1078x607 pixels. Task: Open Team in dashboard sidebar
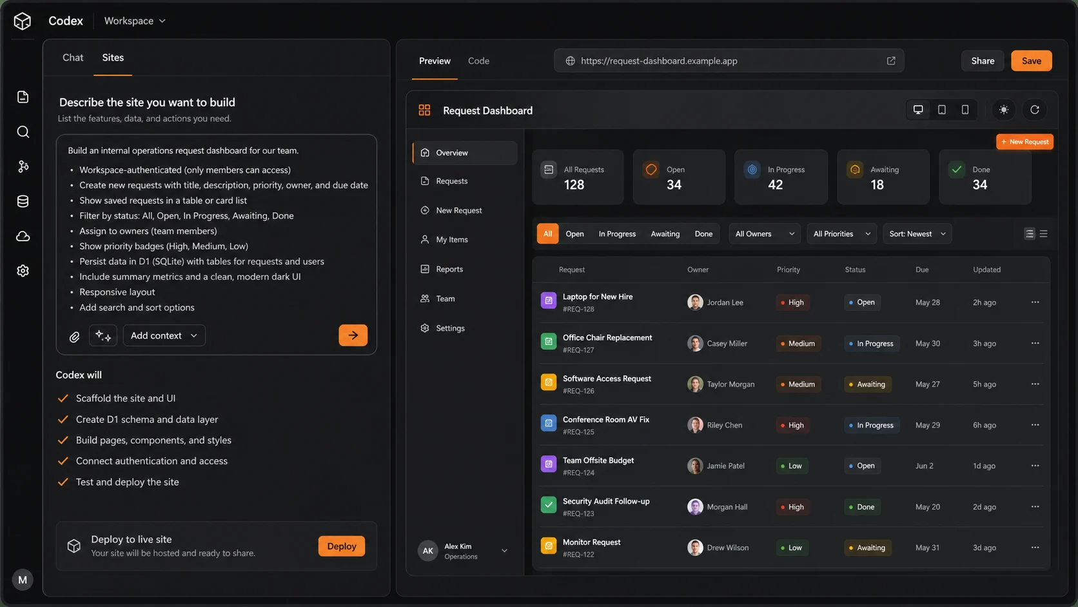[464, 299]
